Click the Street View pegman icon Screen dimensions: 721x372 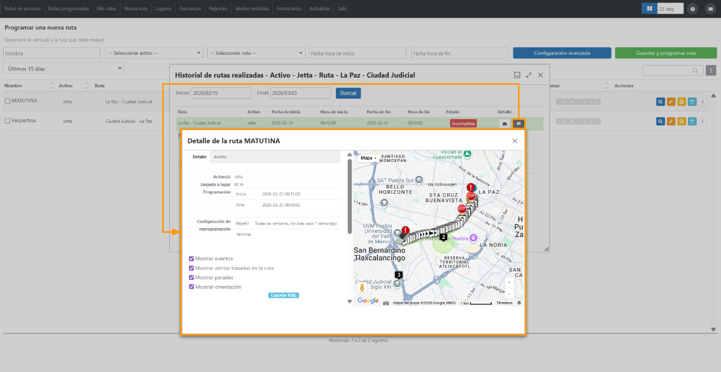362,287
